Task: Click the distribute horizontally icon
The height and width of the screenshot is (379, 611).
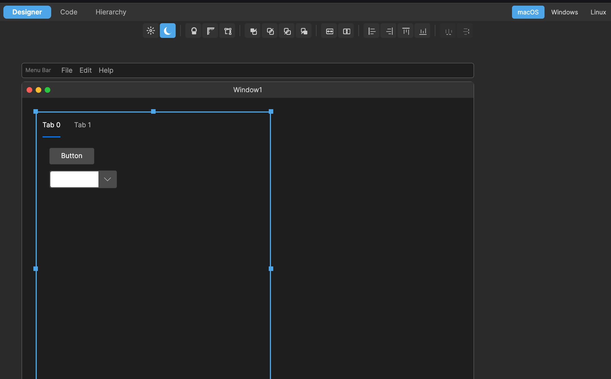Action: coord(448,31)
